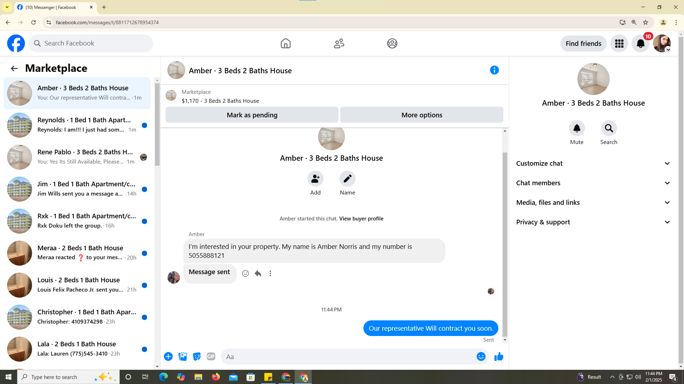Click View buyer profile link

point(361,219)
